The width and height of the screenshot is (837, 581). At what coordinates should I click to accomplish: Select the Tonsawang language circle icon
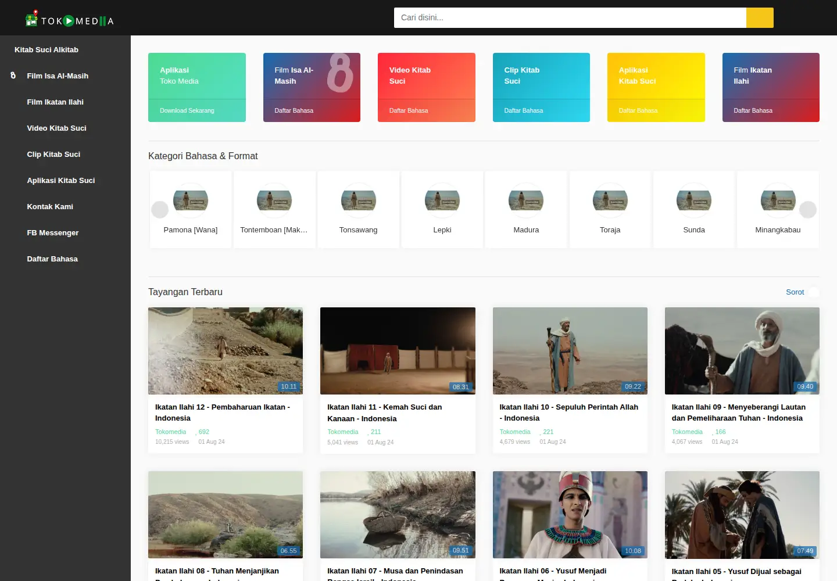pyautogui.click(x=359, y=200)
